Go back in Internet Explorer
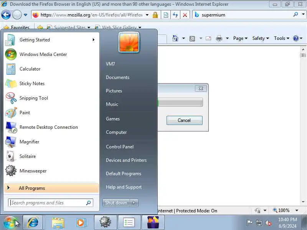The height and width of the screenshot is (230, 307). pyautogui.click(x=6, y=15)
